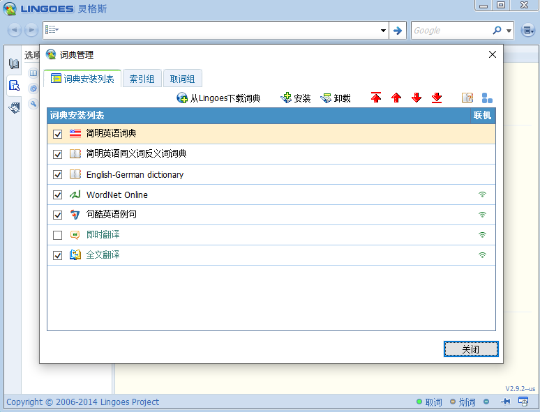This screenshot has height=412, width=540.
Task: Uncheck the English-German dictionary checkbox
Action: pos(57,174)
